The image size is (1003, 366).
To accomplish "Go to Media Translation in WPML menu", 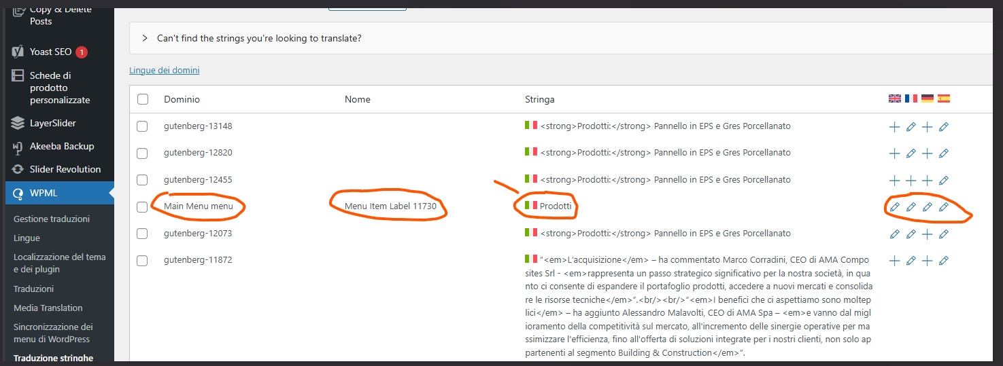I will [48, 308].
